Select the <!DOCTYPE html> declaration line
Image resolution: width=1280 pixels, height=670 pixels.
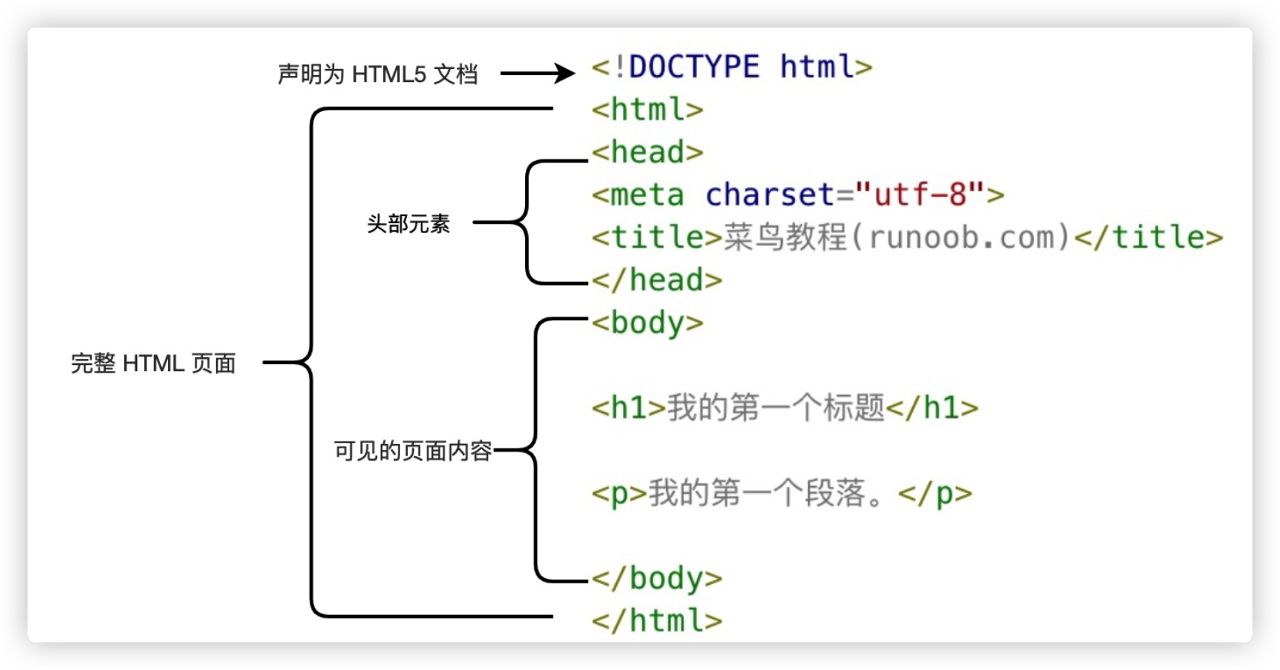[x=731, y=67]
